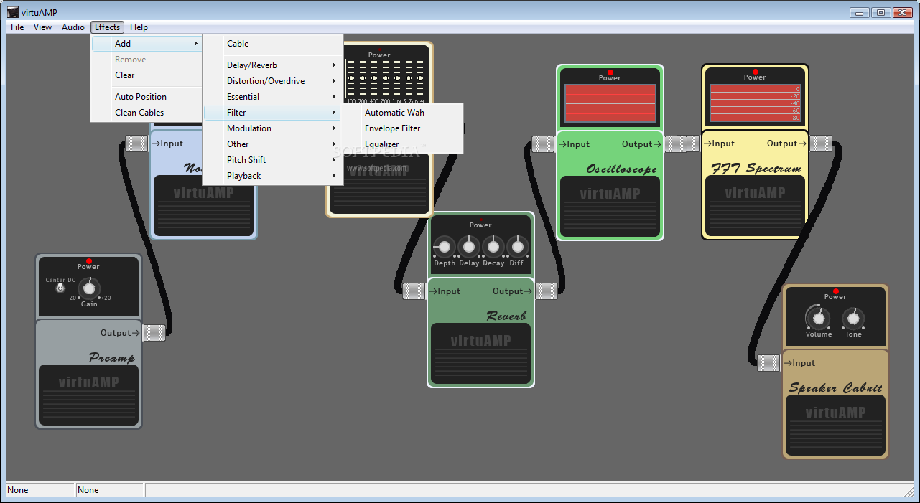Add an Automatic Wah filter
The height and width of the screenshot is (503, 920).
click(x=401, y=113)
